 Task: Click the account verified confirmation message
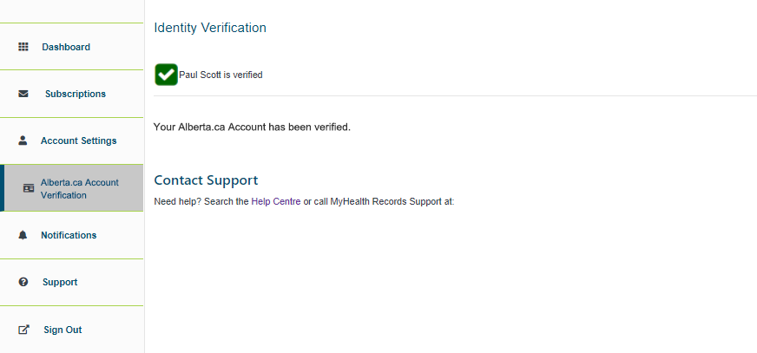pyautogui.click(x=252, y=127)
